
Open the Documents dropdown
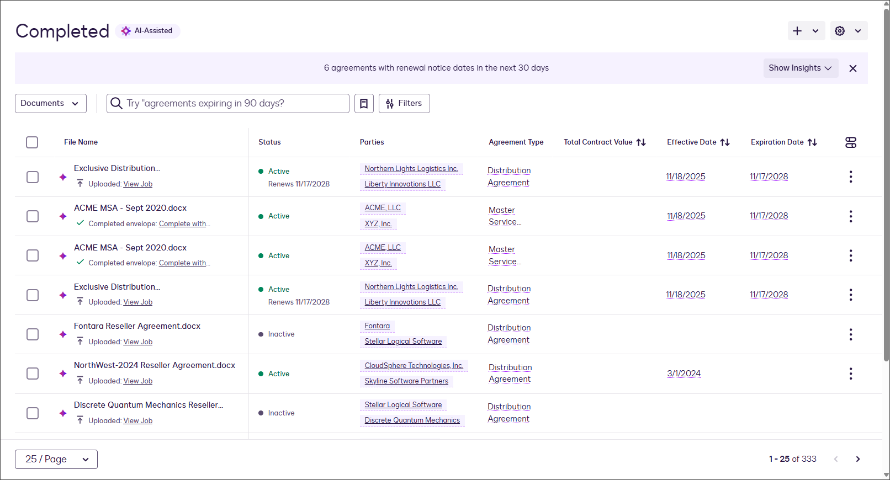click(x=51, y=103)
